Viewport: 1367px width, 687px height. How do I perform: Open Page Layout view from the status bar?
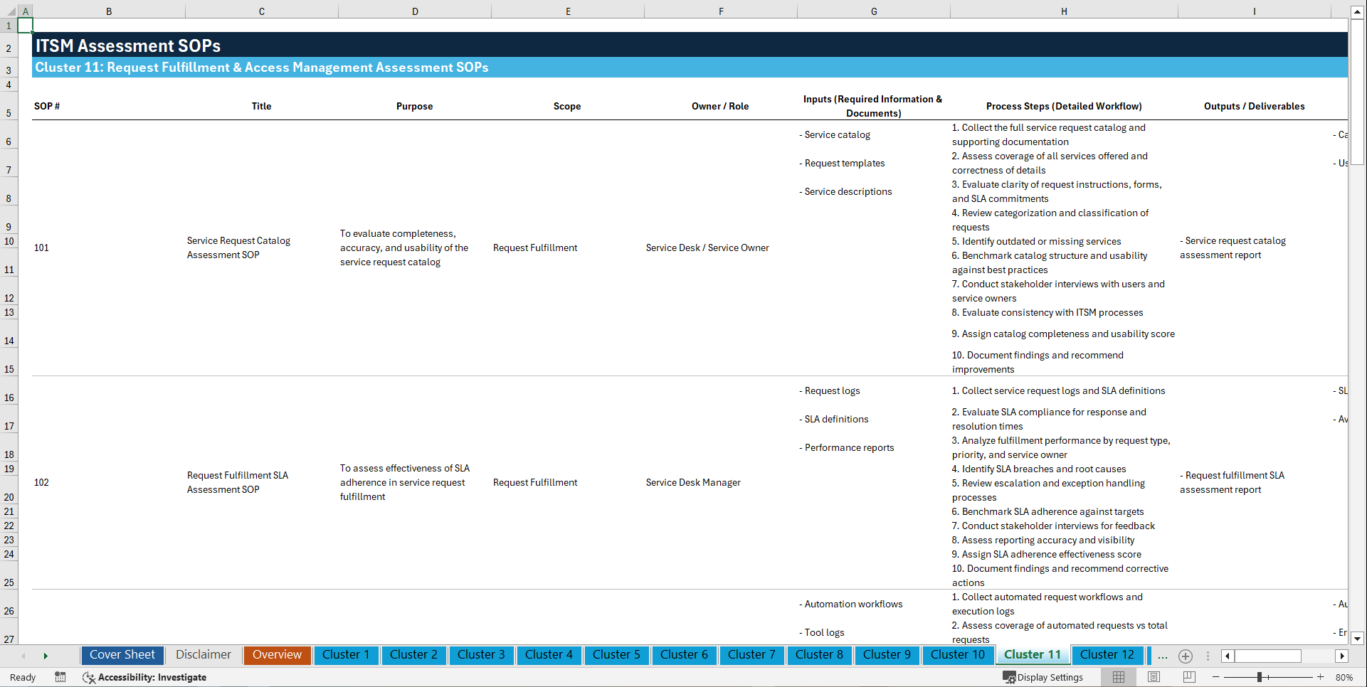1152,677
